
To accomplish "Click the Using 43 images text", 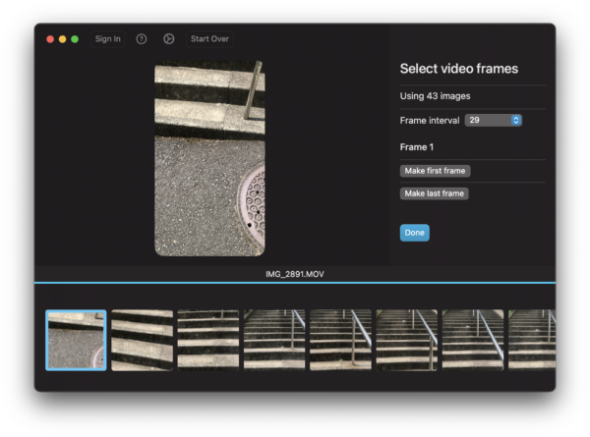I will (x=435, y=96).
